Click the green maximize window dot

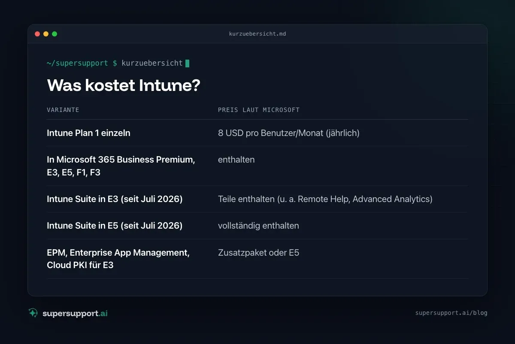[x=55, y=34]
